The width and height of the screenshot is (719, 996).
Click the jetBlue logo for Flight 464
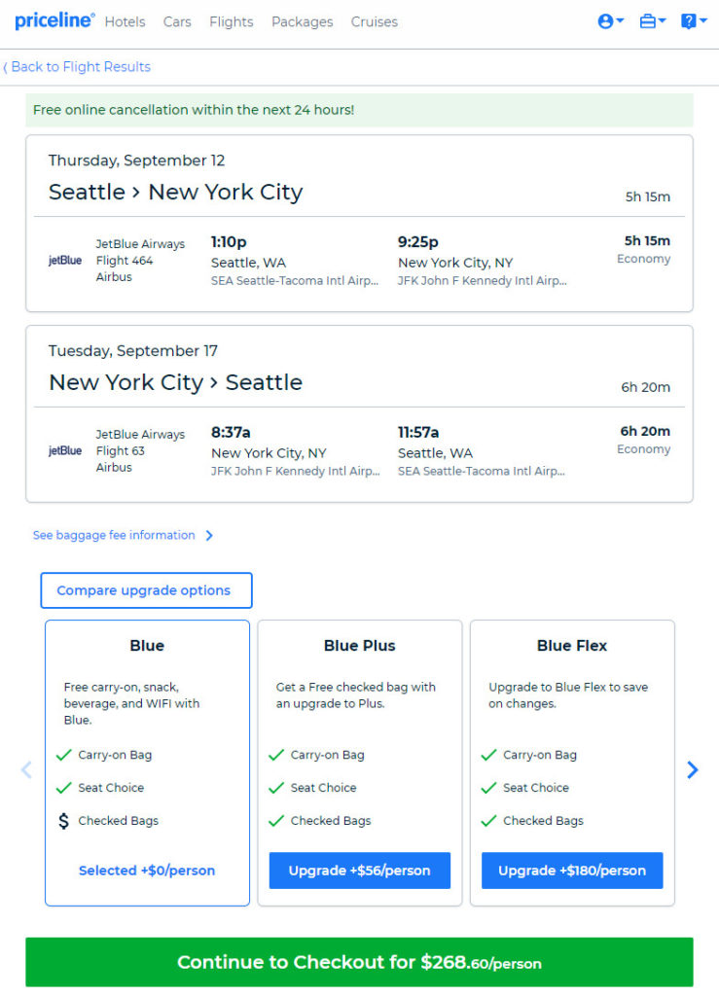click(65, 261)
